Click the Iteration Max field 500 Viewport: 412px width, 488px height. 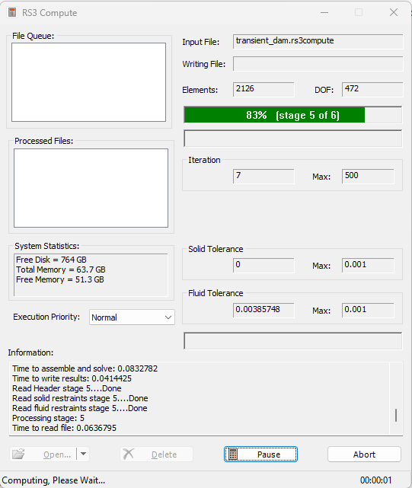click(368, 177)
